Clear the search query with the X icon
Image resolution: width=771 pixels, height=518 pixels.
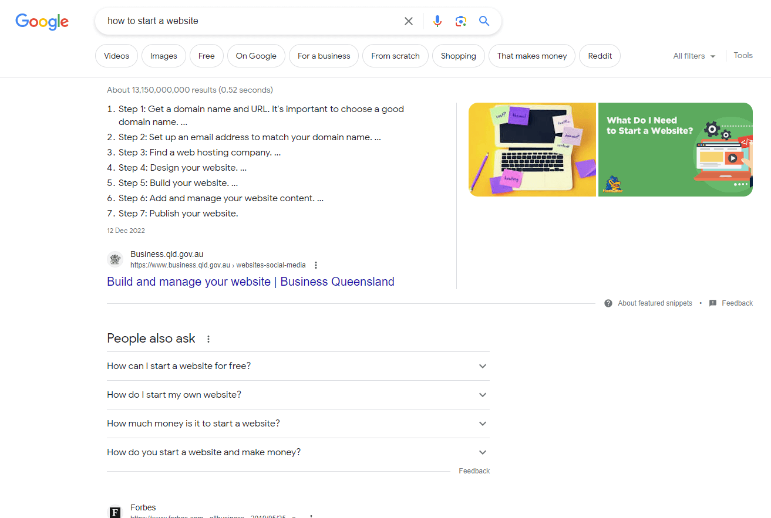[x=408, y=21]
